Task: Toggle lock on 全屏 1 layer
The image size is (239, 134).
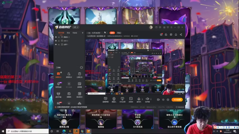Action: tap(59, 44)
